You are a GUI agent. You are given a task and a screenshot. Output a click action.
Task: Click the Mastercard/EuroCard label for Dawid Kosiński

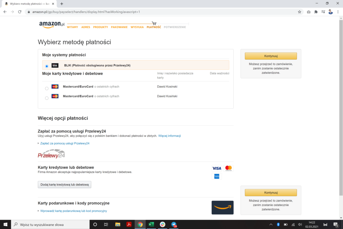coord(78,96)
